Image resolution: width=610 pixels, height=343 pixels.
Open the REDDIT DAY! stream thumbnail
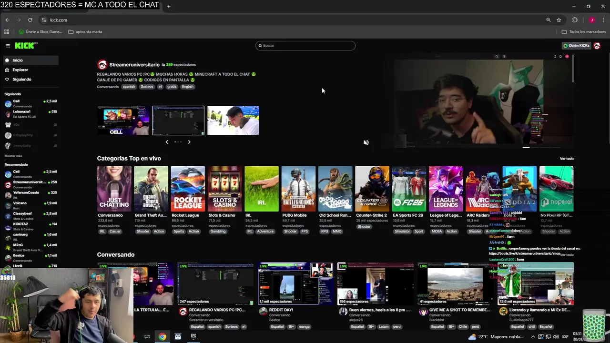click(296, 284)
